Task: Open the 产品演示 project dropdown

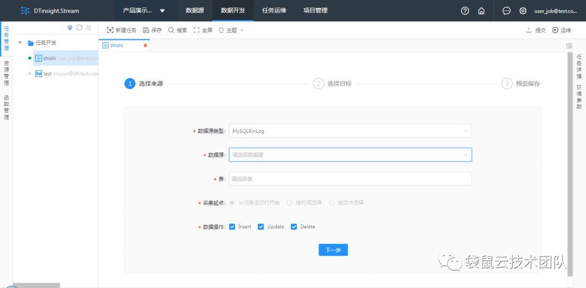Action: click(144, 10)
